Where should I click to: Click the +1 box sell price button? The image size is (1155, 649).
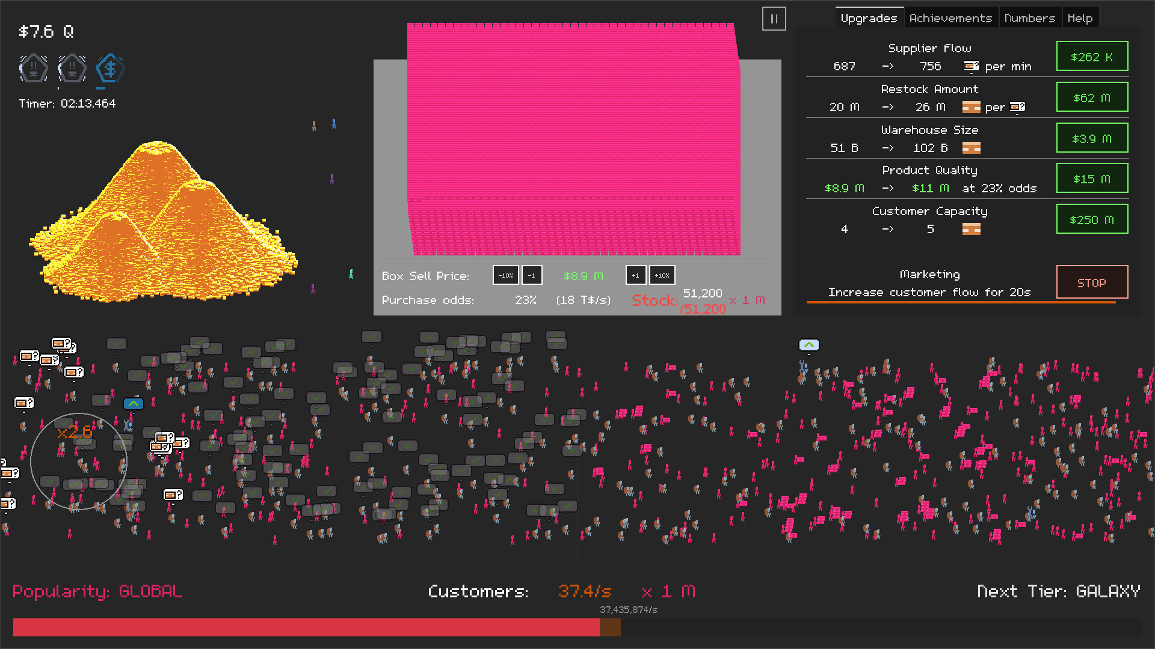pyautogui.click(x=636, y=275)
